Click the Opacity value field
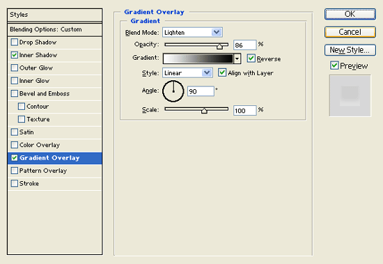 pos(244,45)
